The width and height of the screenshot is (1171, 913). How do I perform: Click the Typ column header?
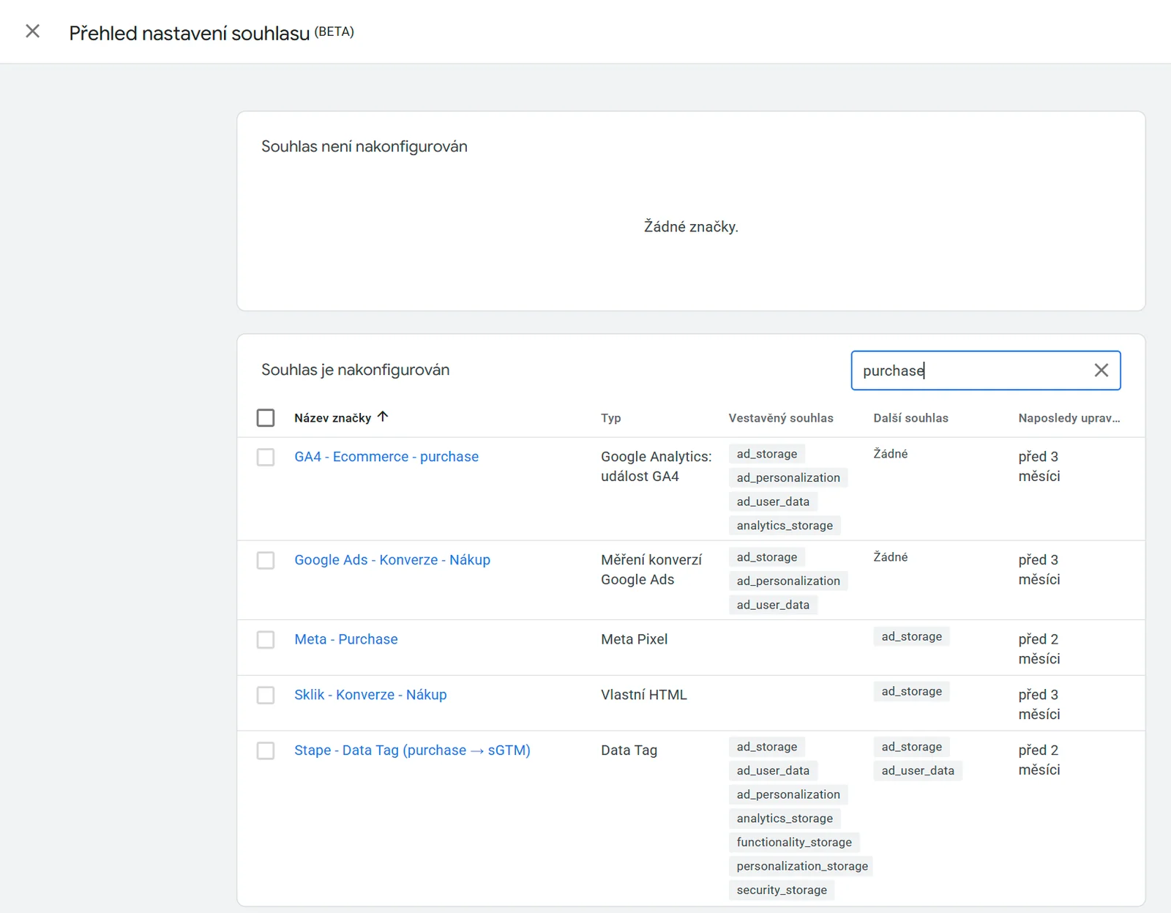[610, 418]
